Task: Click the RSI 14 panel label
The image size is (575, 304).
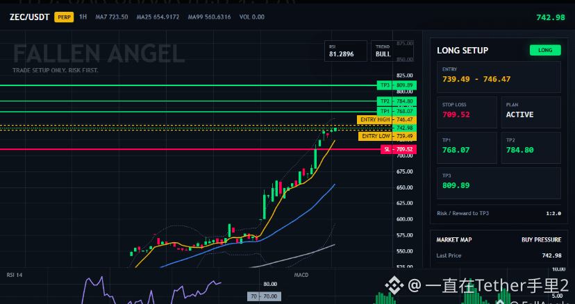Action: pyautogui.click(x=15, y=275)
